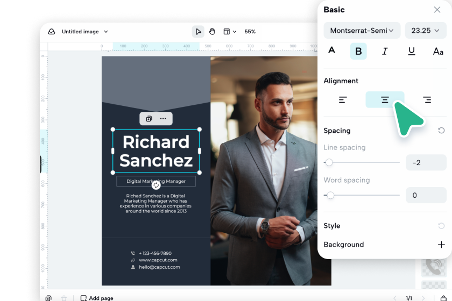Click the letter case Aa icon

438,52
